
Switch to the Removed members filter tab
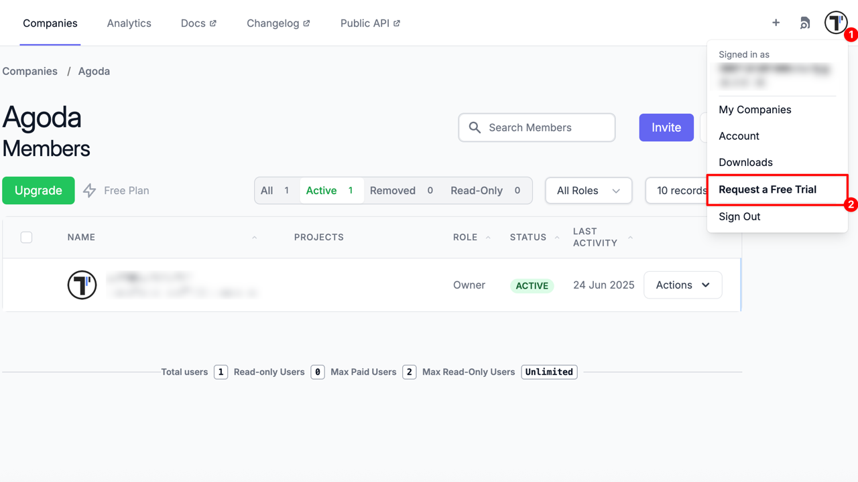coord(393,190)
